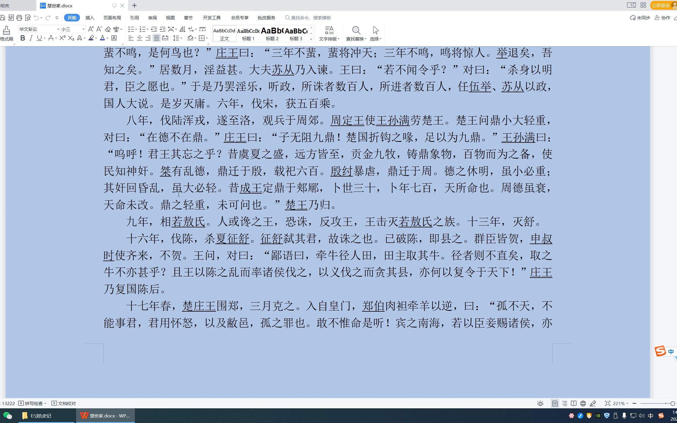Toggle justify alignment
This screenshot has height=423, width=677.
157,38
